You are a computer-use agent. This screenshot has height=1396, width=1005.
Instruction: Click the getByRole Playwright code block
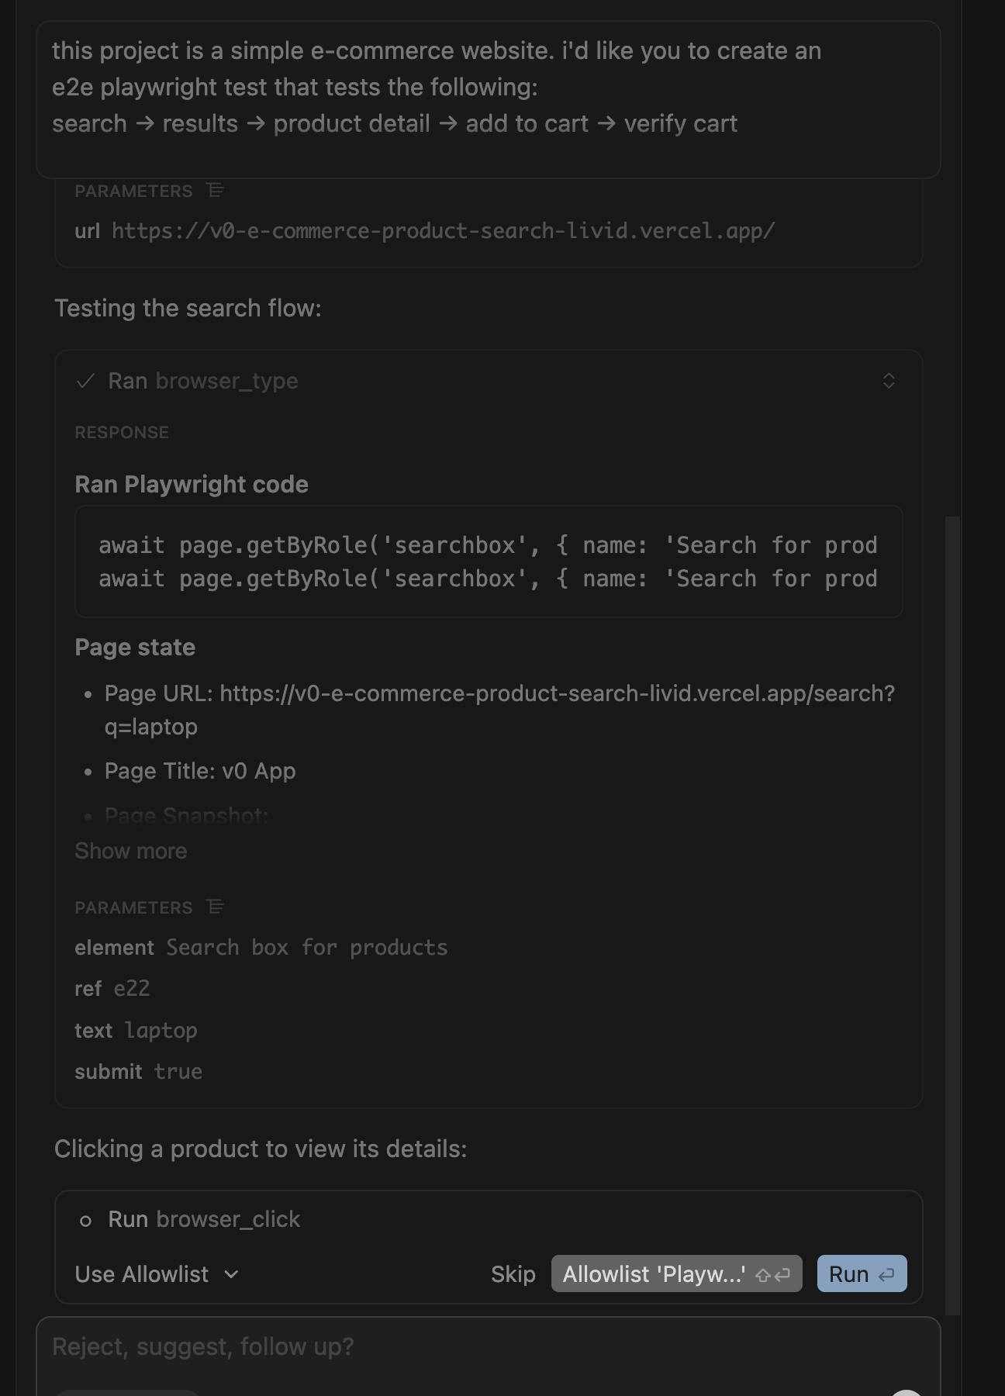tap(489, 562)
